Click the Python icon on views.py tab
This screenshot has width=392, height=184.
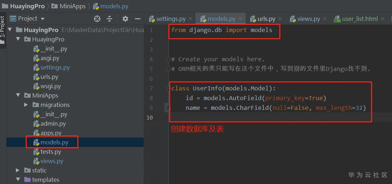293,19
